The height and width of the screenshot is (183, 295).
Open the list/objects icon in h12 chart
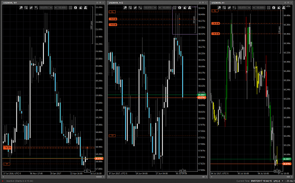175,8
